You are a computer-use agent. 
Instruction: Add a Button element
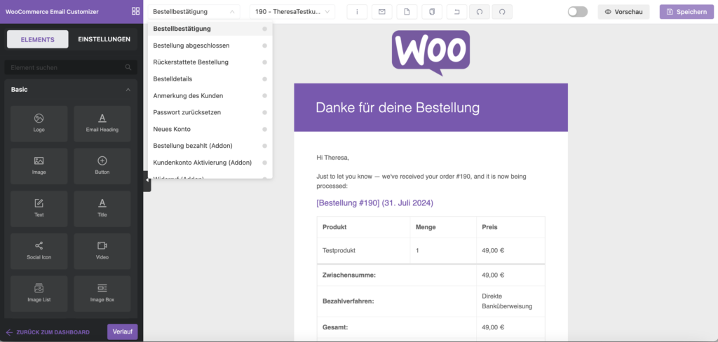pos(102,166)
